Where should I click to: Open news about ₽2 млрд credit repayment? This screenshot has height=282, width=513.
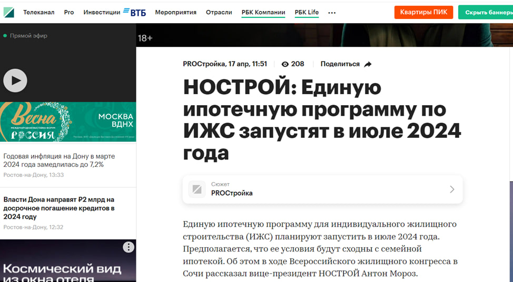tap(59, 208)
